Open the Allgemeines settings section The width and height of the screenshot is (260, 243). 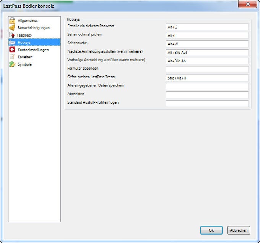coord(28,21)
